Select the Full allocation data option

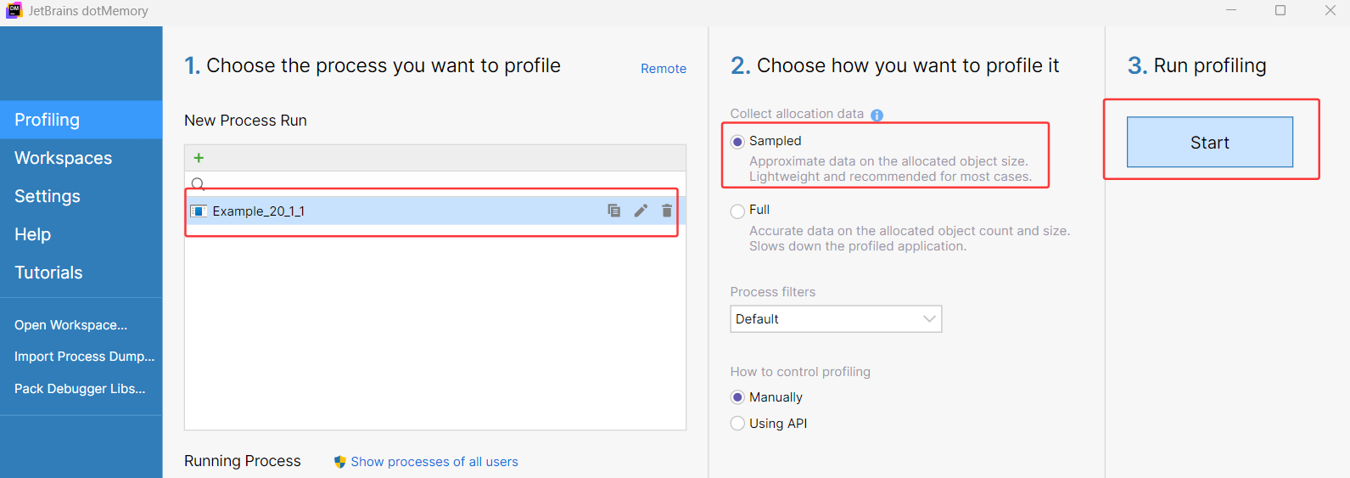[737, 211]
